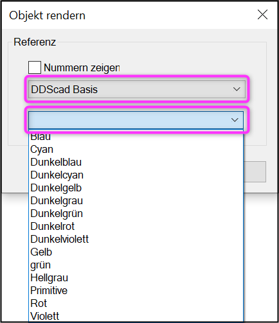This screenshot has width=279, height=323.
Task: Collapse the open color dropdown arrow
Action: 235,120
